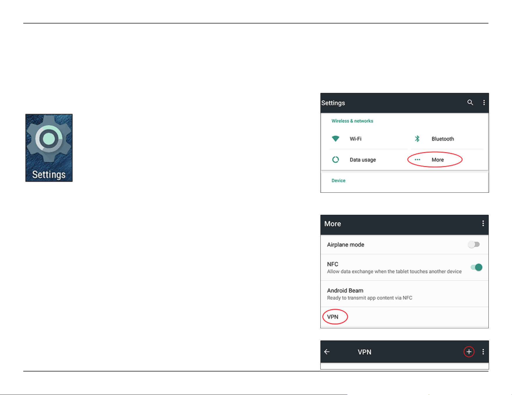Screen dimensions: 512x395
Task: Select the More label in Wireless section
Action: point(438,160)
